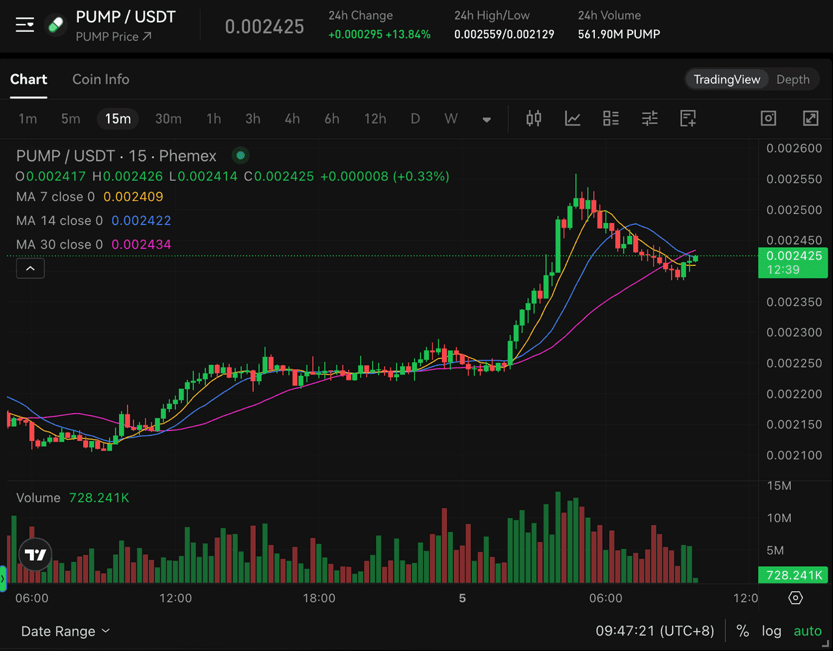Take a chart snapshot with camera icon
Viewport: 833px width, 651px height.
(x=769, y=118)
